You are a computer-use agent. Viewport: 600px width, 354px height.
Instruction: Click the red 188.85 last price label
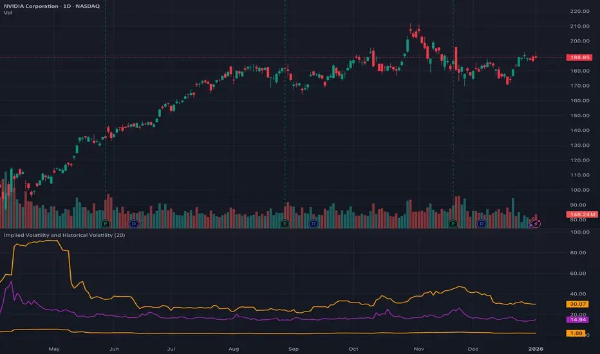click(579, 57)
